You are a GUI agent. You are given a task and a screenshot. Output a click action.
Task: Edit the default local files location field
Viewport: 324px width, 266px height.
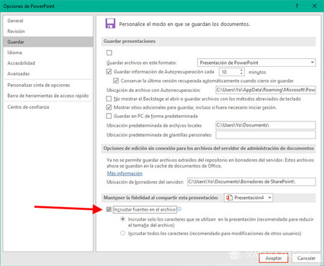tap(266, 125)
